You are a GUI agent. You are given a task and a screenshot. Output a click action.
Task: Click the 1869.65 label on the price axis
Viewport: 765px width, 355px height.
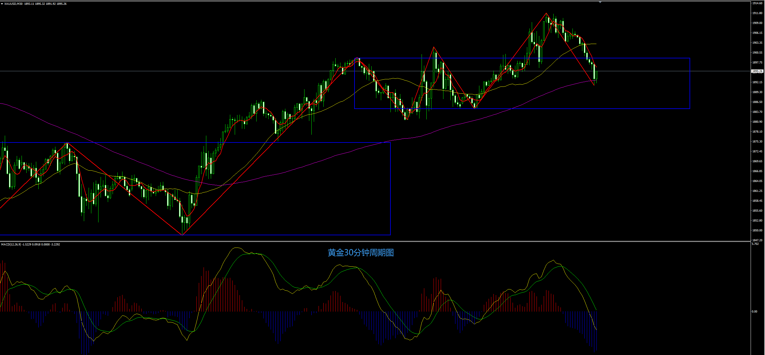(757, 161)
